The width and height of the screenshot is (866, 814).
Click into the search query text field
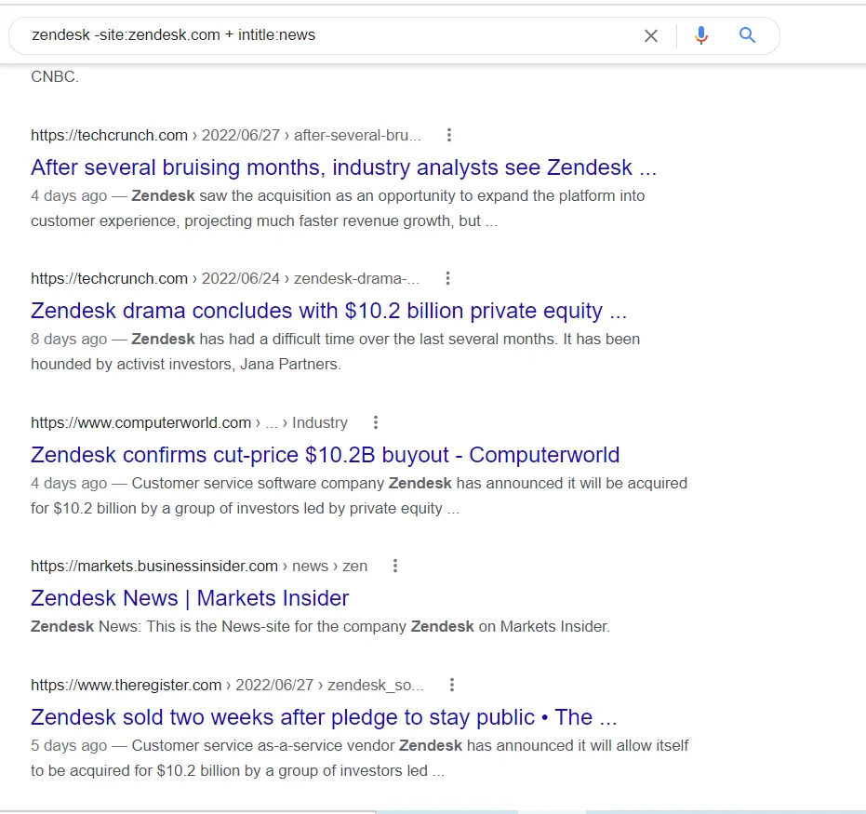pyautogui.click(x=326, y=35)
